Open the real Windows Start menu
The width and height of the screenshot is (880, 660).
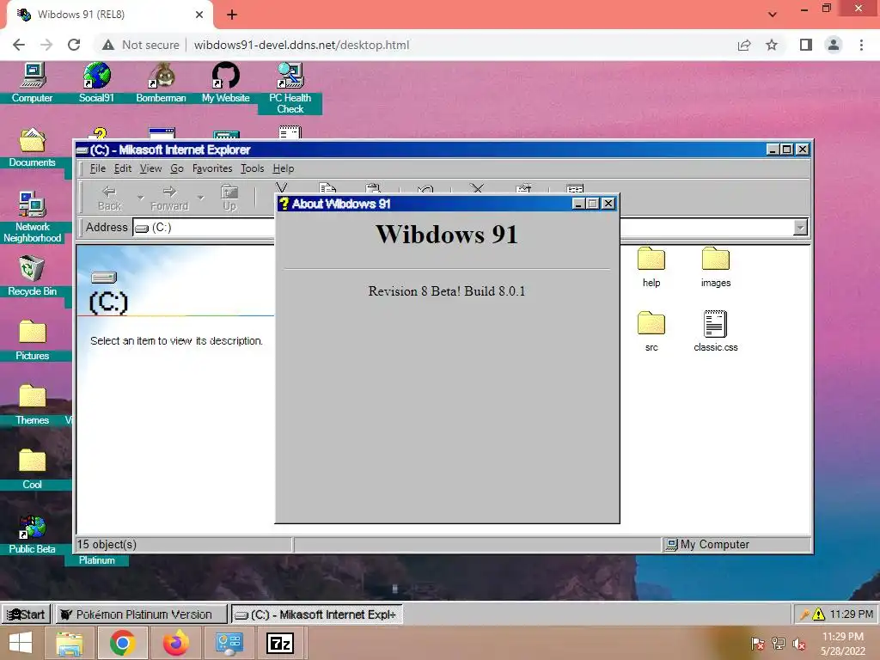21,643
